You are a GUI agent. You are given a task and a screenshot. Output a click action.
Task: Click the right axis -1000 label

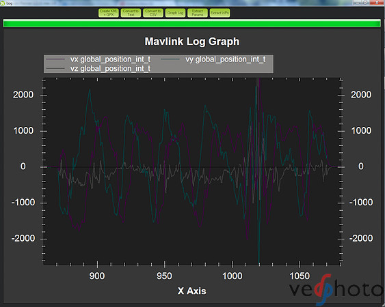pyautogui.click(x=361, y=203)
